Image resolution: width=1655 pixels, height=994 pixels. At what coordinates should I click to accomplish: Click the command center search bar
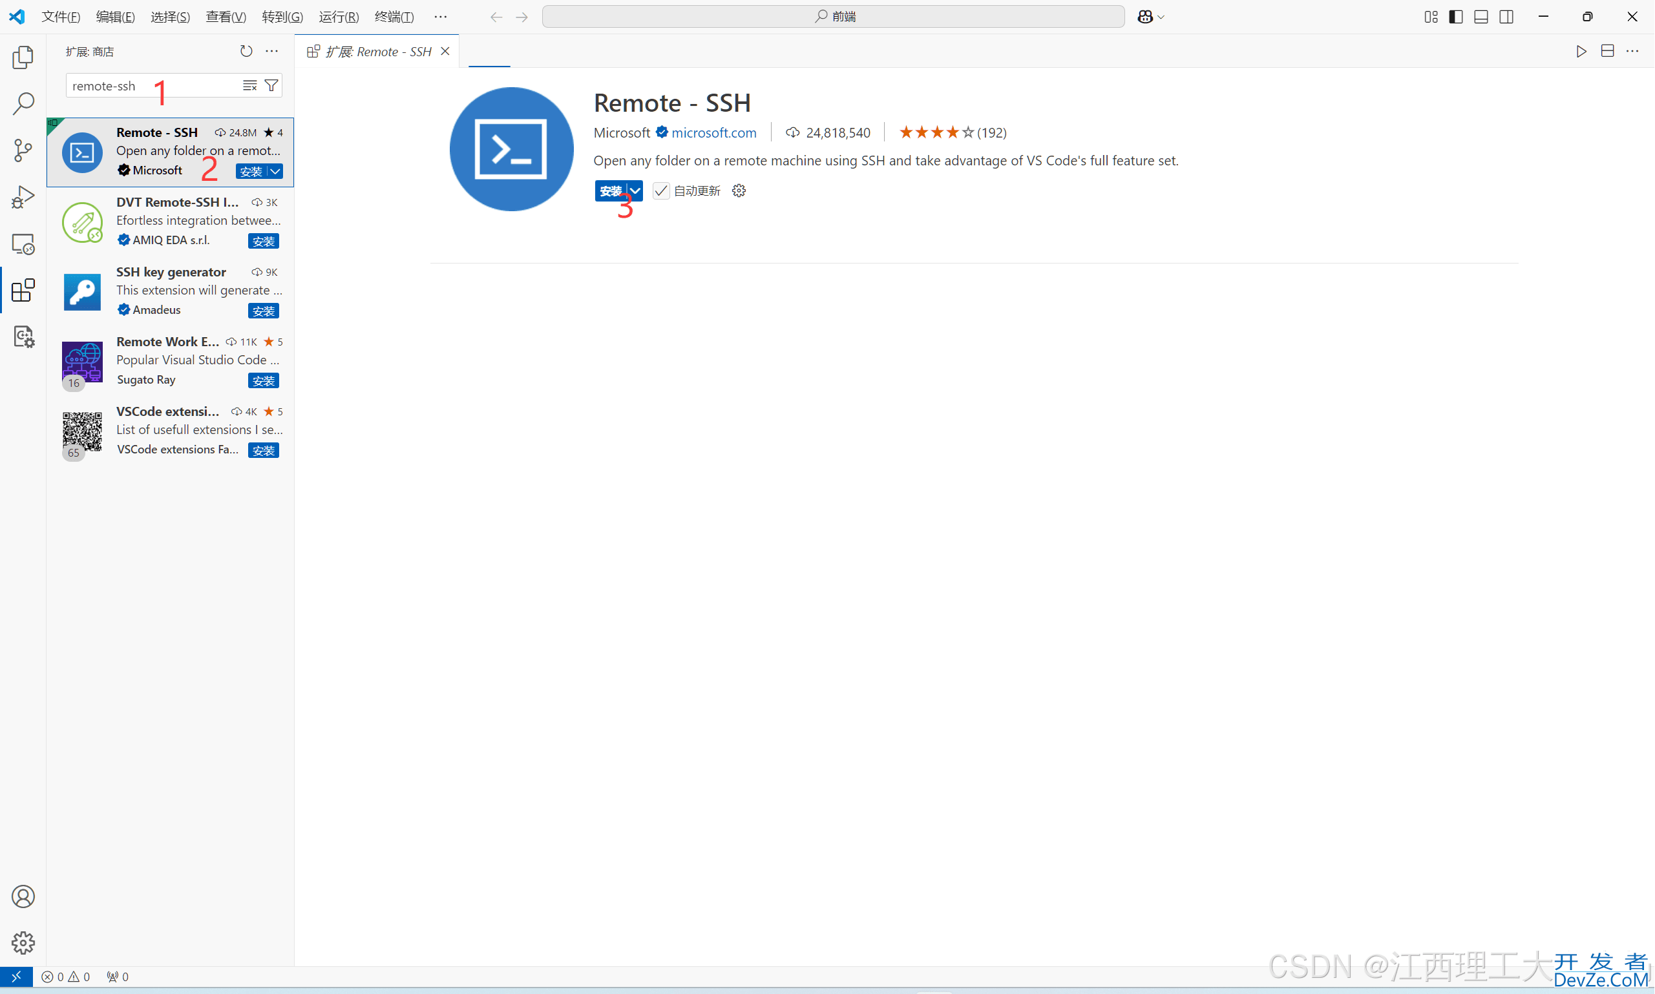[834, 17]
